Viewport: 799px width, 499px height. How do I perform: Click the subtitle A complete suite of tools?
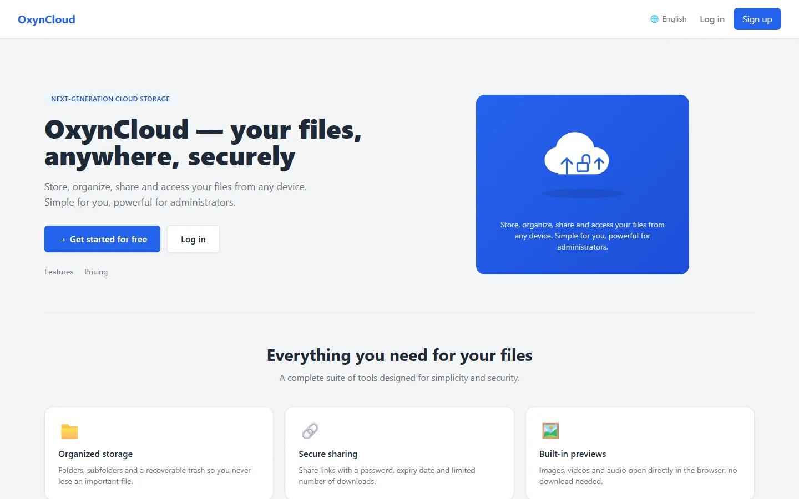(x=399, y=378)
